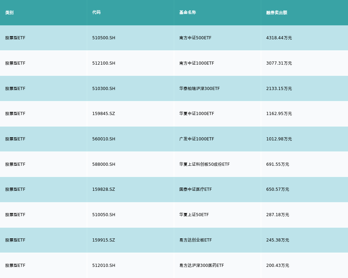Screen dimensions: 348x278
Task: Select code 159915.SZ
Action: (x=103, y=240)
